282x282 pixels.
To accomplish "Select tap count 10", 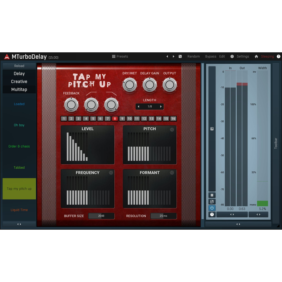I will point(129,119).
